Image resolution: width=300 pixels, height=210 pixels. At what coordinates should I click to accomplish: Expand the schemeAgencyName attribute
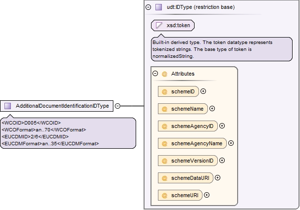[231, 143]
